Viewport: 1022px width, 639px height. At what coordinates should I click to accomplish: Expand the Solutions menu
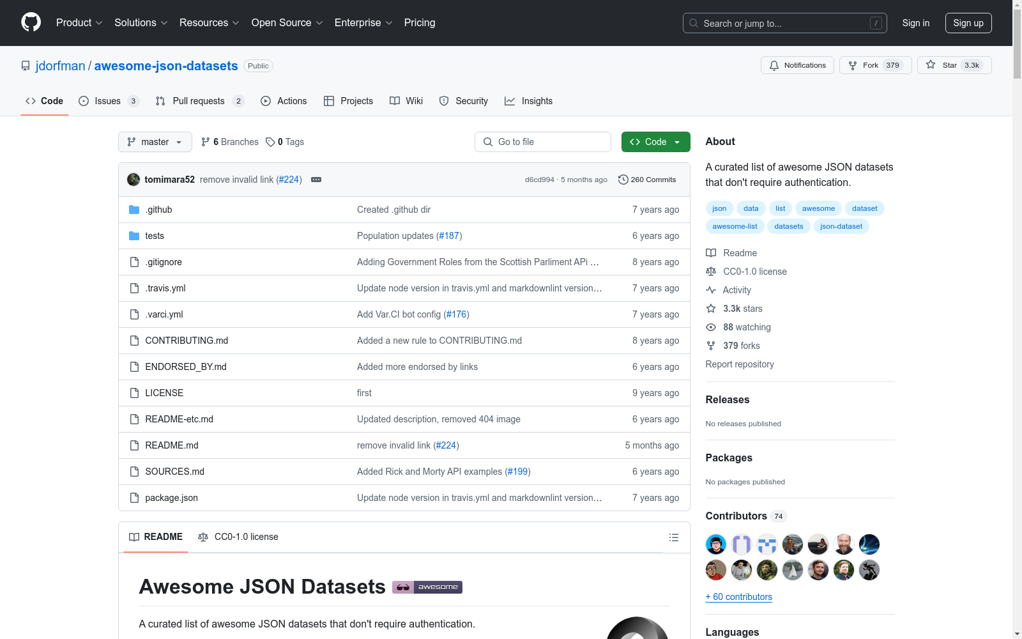click(x=141, y=23)
